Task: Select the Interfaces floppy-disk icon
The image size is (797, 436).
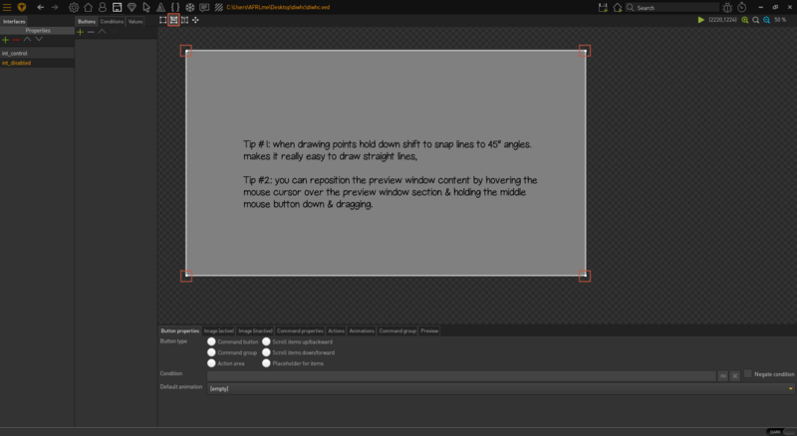Action: [x=117, y=7]
